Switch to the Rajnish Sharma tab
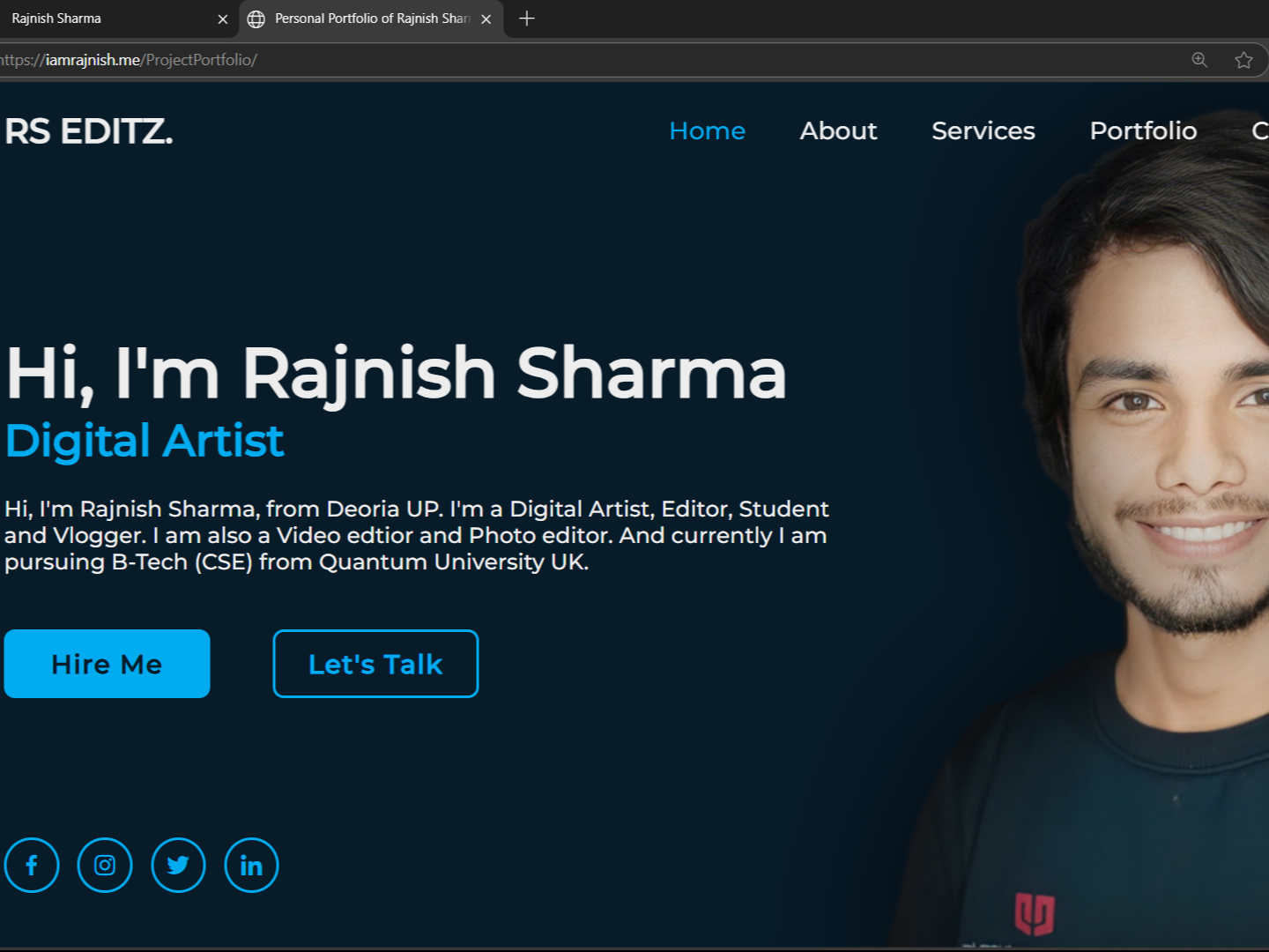 (97, 19)
